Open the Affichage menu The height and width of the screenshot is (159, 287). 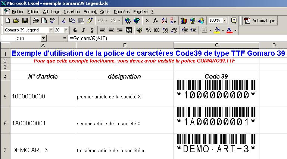[52, 12]
